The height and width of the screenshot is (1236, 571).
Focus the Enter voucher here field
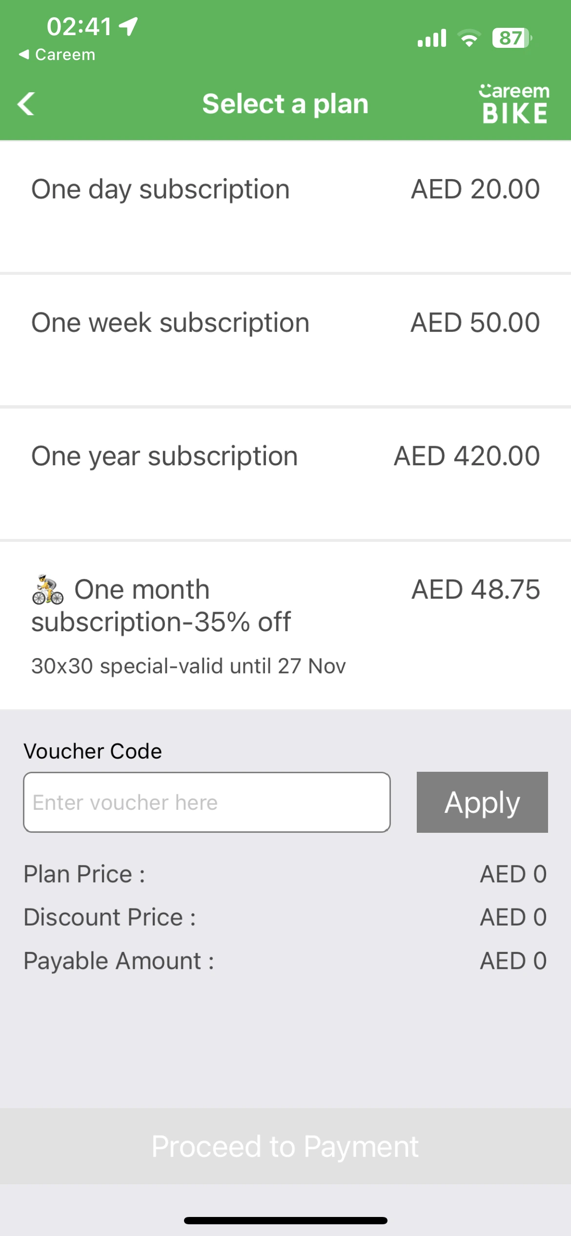pyautogui.click(x=207, y=802)
